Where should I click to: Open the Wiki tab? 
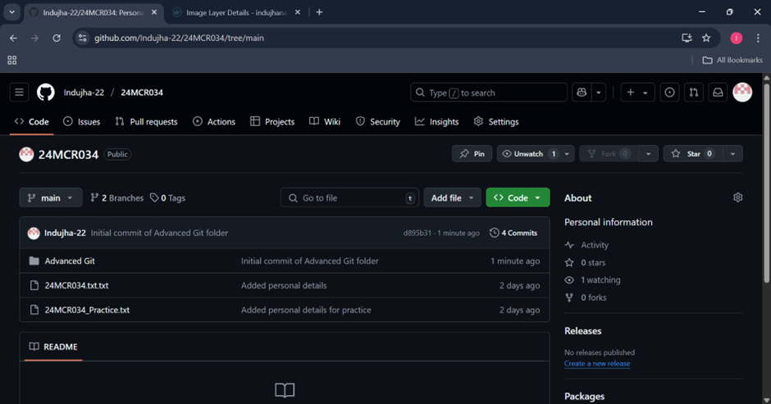(325, 122)
